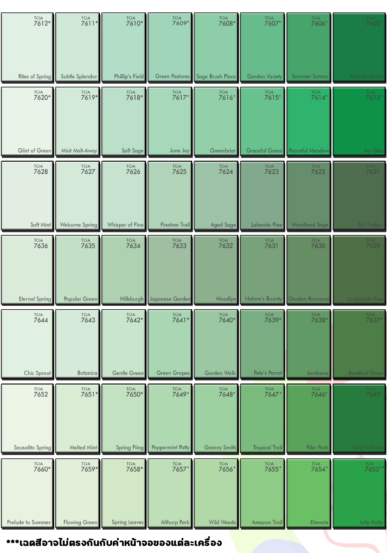Pick the Subtle Splendor 7611 swatch
Image resolution: width=387 pixels, height=553 pixels.
(77, 47)
